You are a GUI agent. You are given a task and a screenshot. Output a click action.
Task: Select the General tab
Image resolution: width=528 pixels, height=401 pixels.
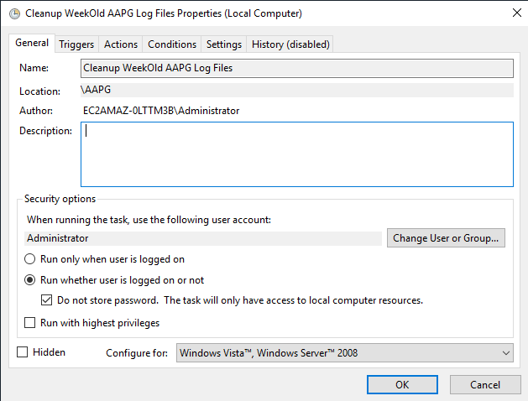pyautogui.click(x=32, y=44)
